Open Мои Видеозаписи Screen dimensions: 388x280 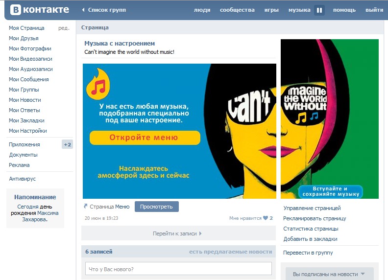[30, 59]
